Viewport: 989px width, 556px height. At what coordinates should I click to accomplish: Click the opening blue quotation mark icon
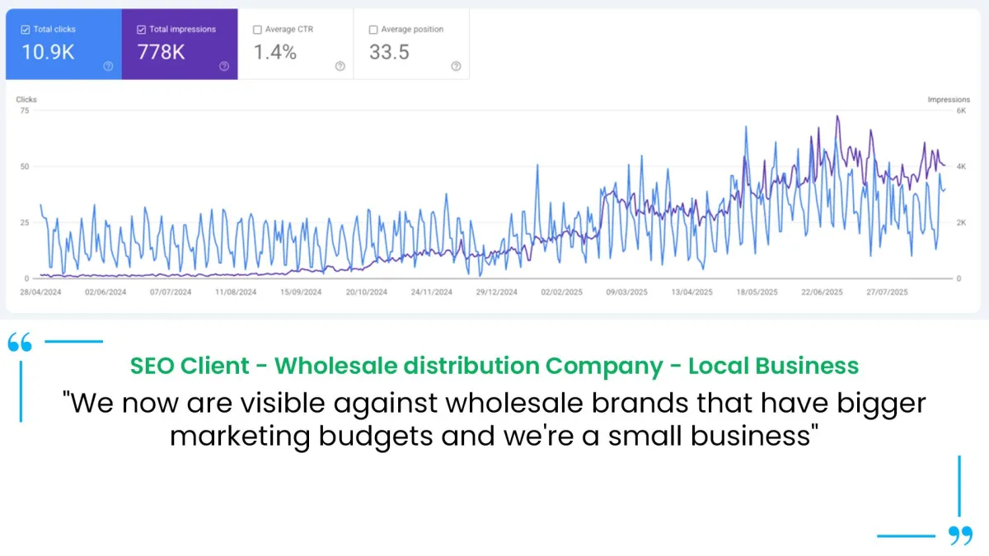(20, 343)
